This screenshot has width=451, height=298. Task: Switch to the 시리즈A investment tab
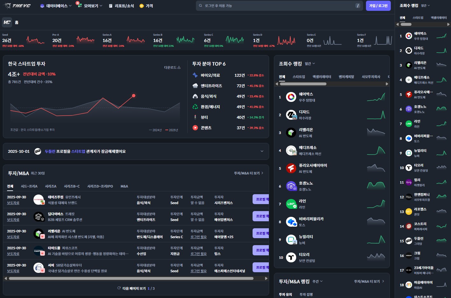tap(51, 186)
